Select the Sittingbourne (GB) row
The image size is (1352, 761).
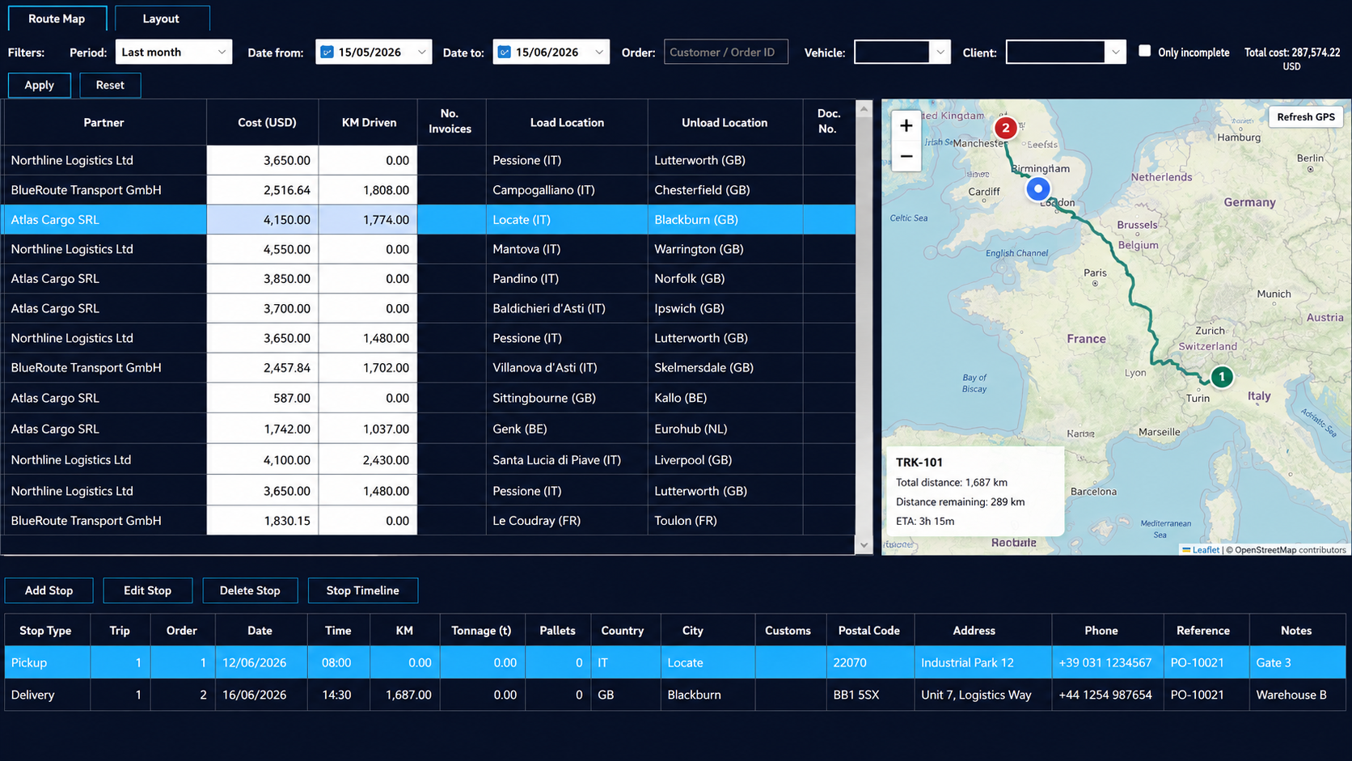click(x=429, y=398)
